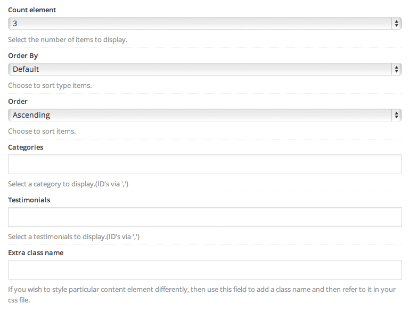Select the Extra class name input field
The height and width of the screenshot is (311, 410).
[x=205, y=269]
